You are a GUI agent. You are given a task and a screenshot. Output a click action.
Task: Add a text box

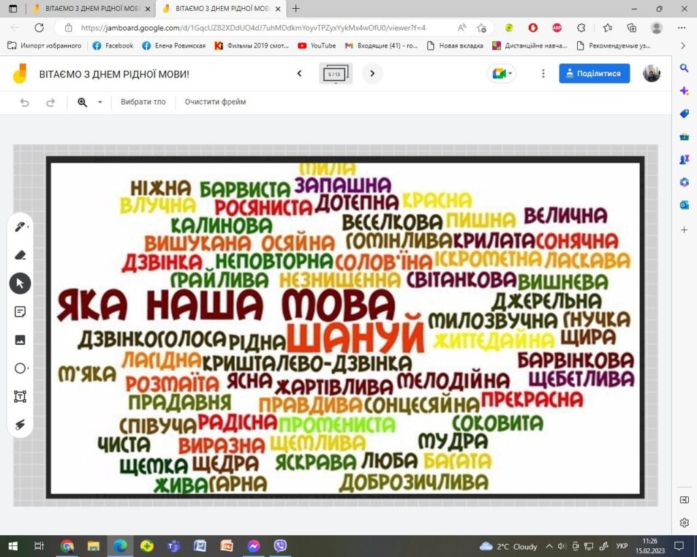[x=20, y=396]
